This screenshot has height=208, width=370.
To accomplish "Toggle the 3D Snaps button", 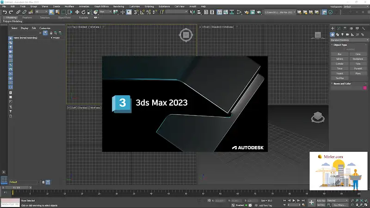I will [136, 12].
